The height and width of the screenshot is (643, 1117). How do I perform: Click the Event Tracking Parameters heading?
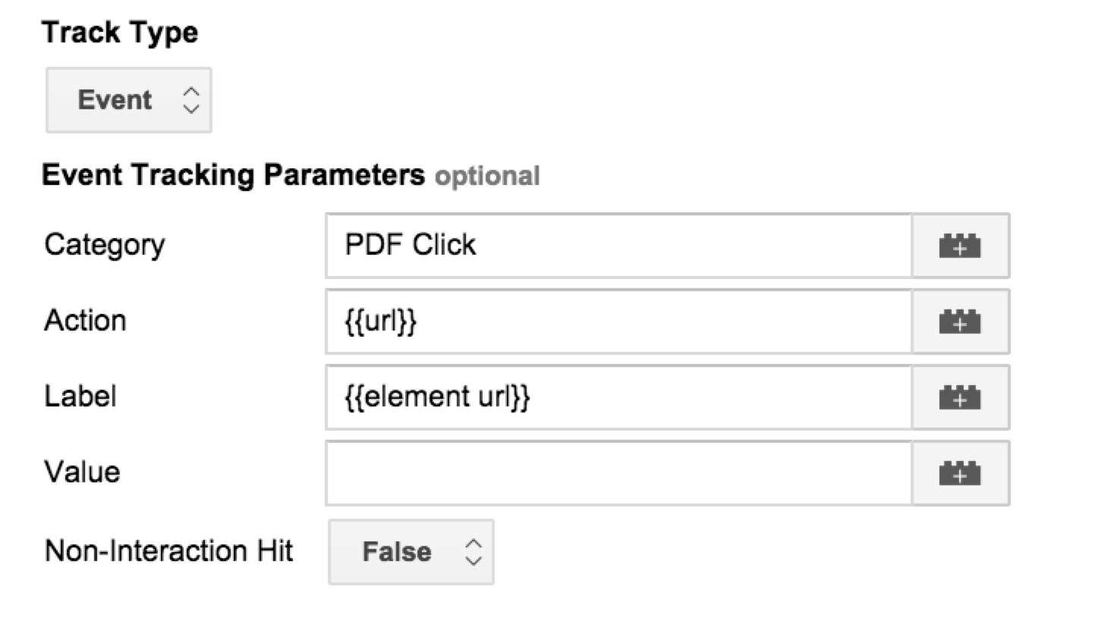click(x=234, y=175)
